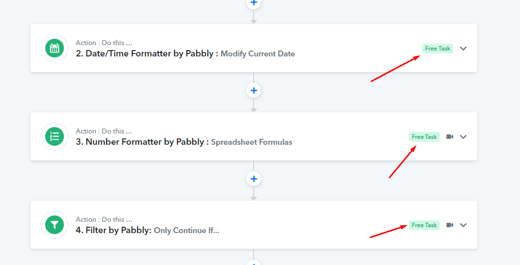The width and height of the screenshot is (520, 265).
Task: Click Free Task badge on Number Formatter
Action: coord(424,137)
